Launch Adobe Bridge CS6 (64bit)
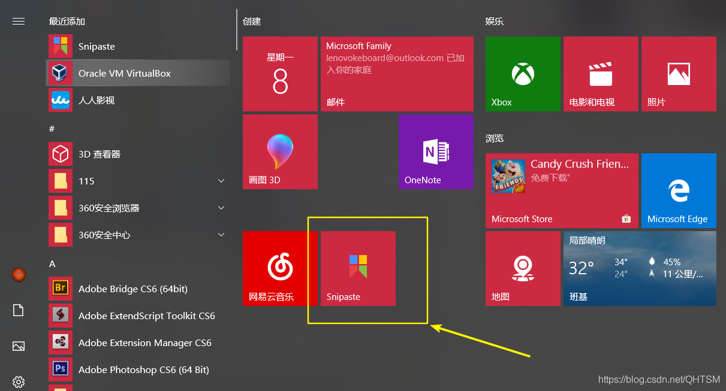 tap(138, 289)
